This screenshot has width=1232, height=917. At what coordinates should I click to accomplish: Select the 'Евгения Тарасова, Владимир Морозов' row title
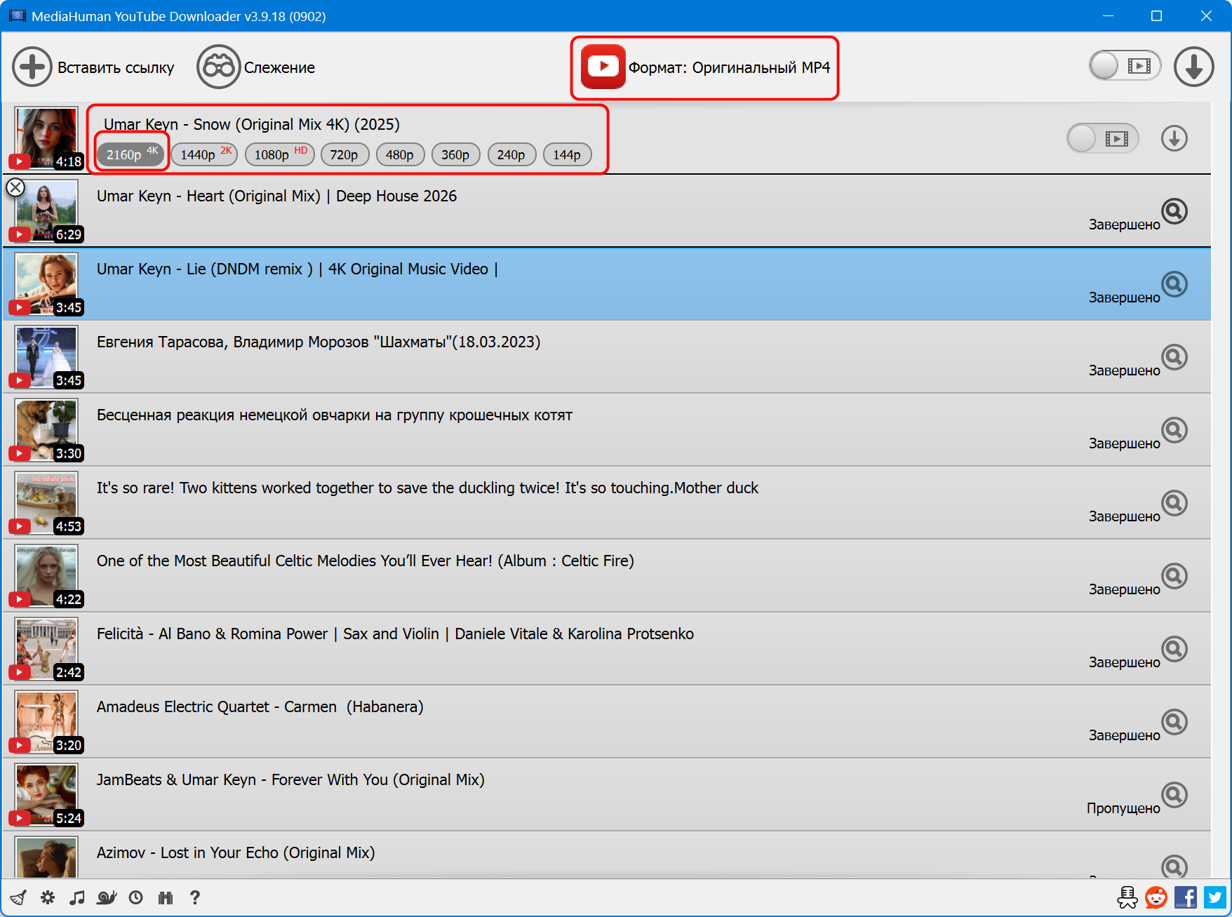[319, 342]
